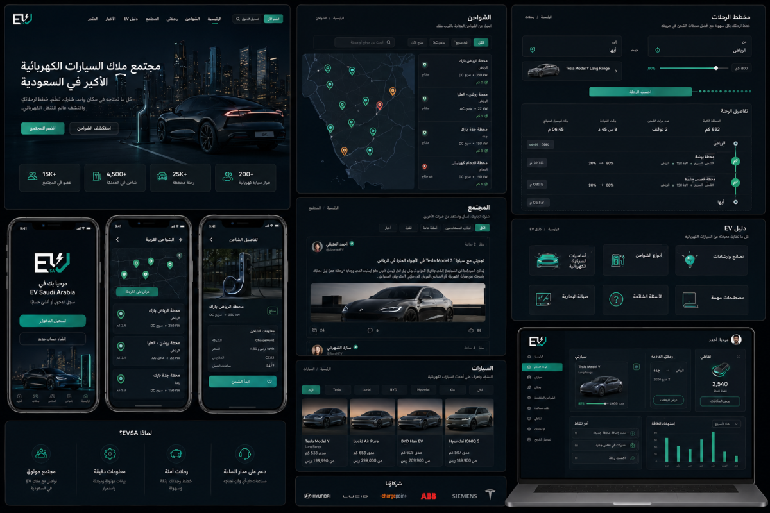This screenshot has height=513, width=770.
Task: Open the الأخبار item in website navigation
Action: (x=111, y=19)
